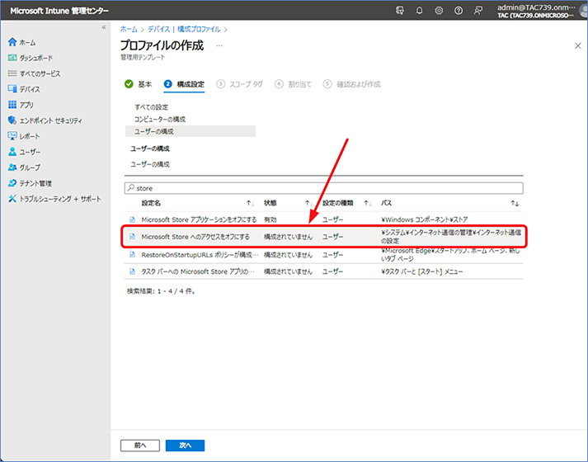
Task: Select the スコープ タグ step tab
Action: [x=239, y=84]
